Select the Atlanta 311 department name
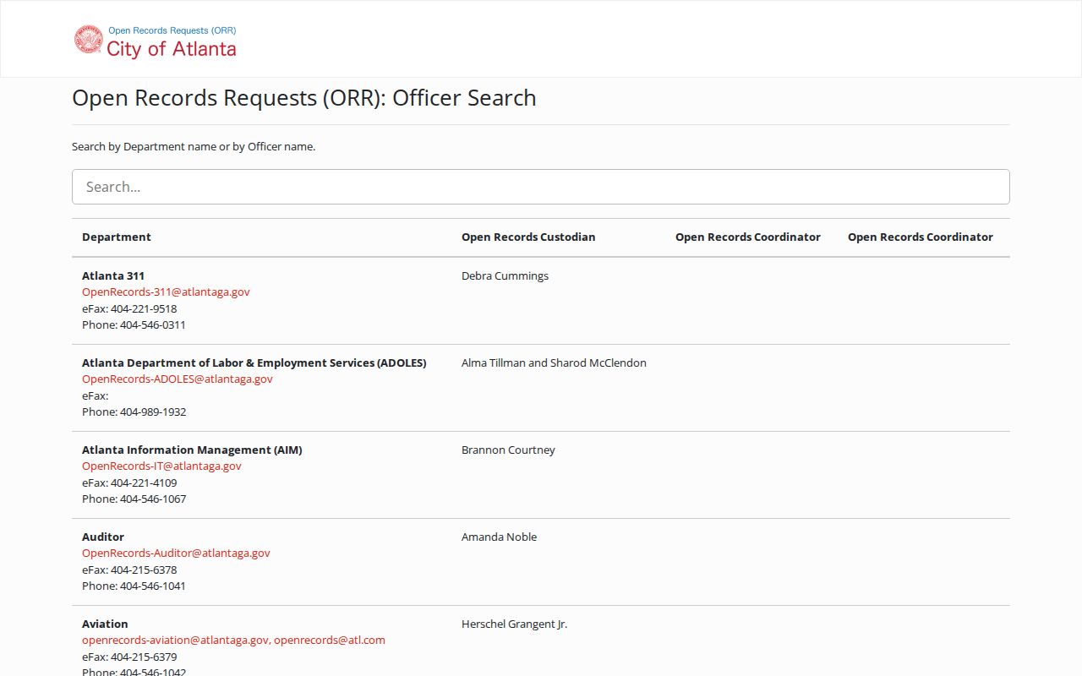The height and width of the screenshot is (676, 1082). tap(113, 275)
